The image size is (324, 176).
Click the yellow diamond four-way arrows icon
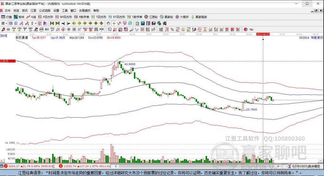[x=102, y=23]
